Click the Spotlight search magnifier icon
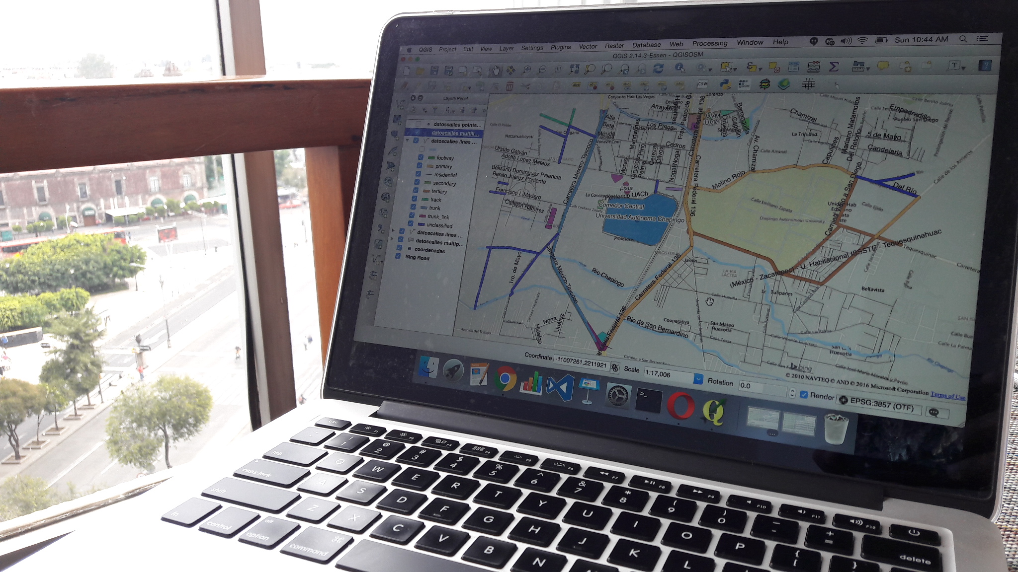The height and width of the screenshot is (572, 1018). (963, 39)
